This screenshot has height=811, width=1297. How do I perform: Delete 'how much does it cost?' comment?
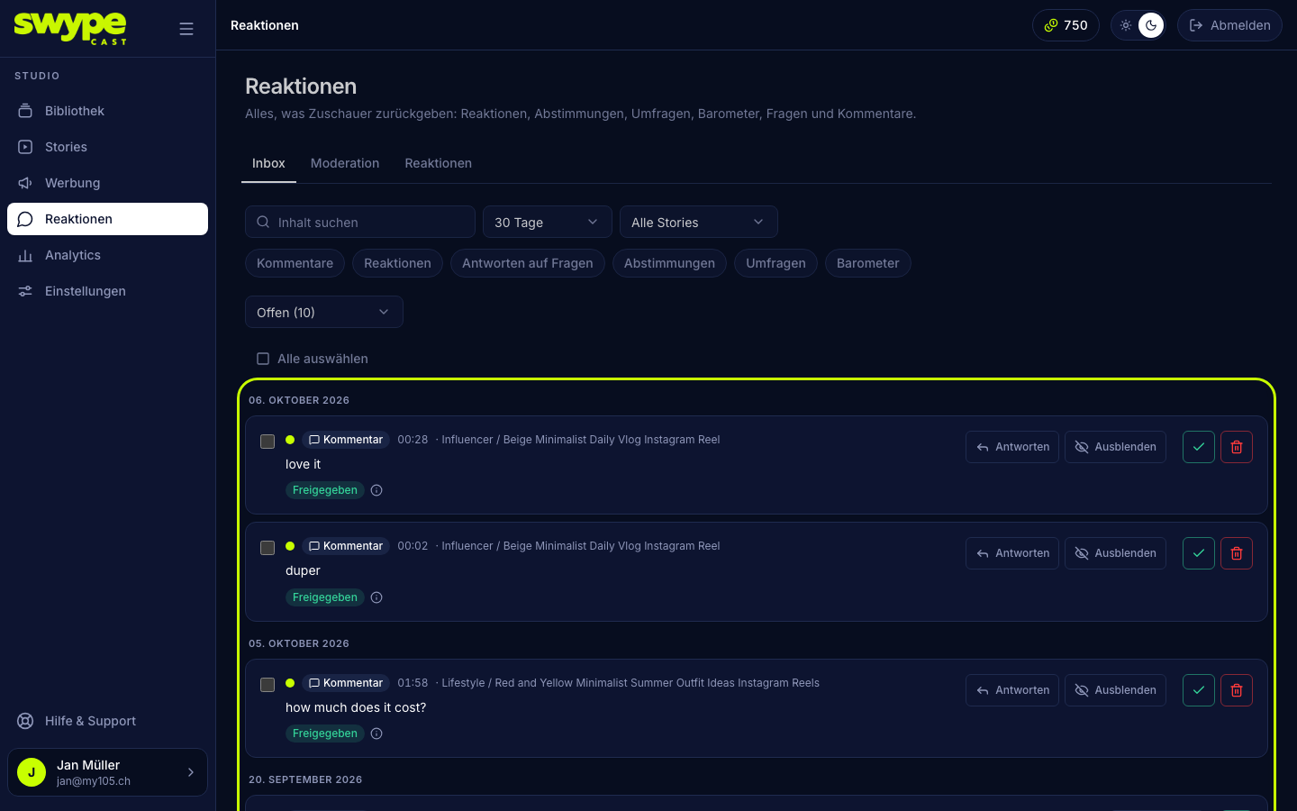[1237, 690]
